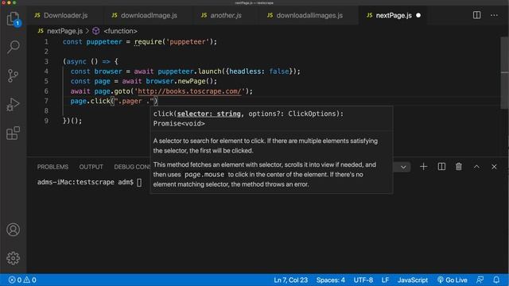The width and height of the screenshot is (509, 286).
Task: Click the terminal prompt input area
Action: click(x=139, y=182)
